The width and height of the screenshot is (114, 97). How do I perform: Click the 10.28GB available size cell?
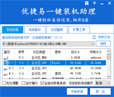[x=96, y=68]
